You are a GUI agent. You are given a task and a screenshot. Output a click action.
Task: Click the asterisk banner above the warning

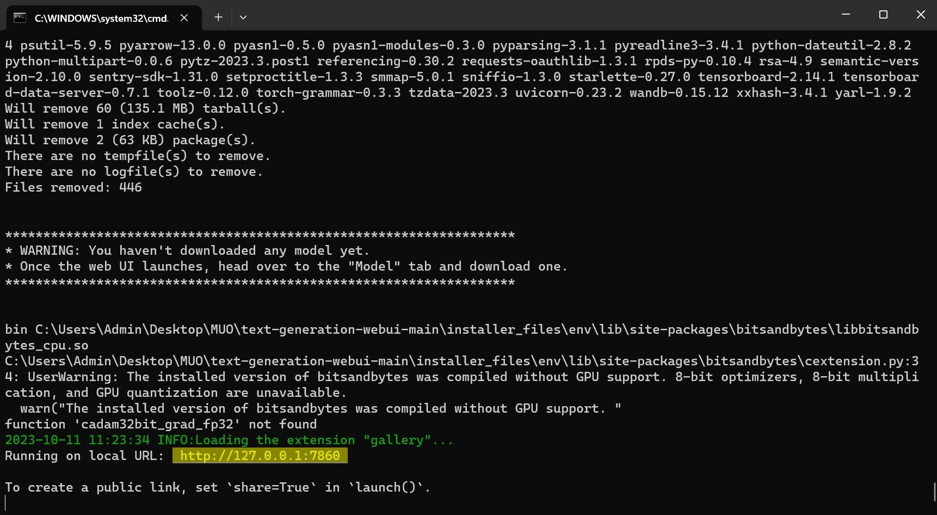coord(259,235)
